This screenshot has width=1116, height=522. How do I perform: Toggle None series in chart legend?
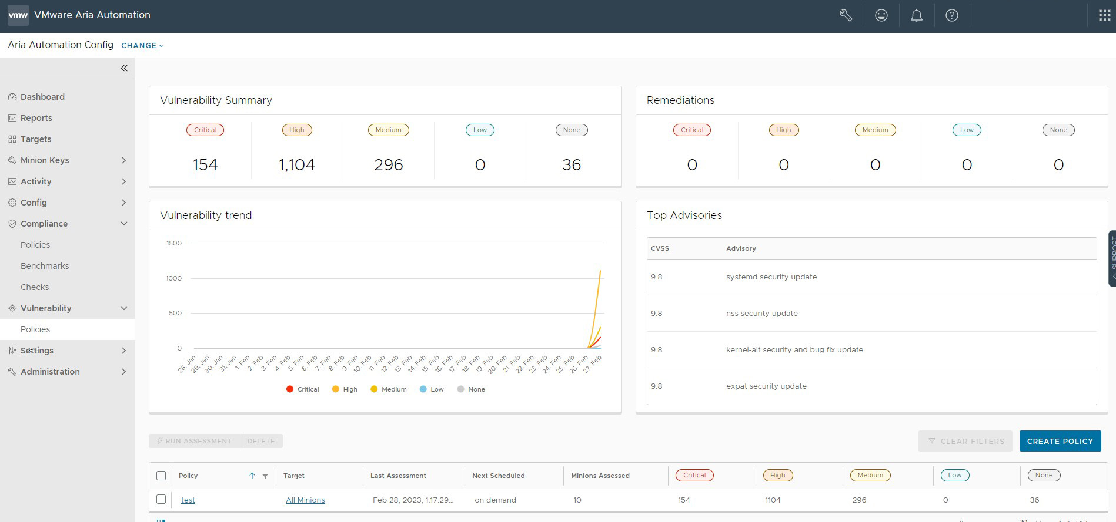coord(471,389)
